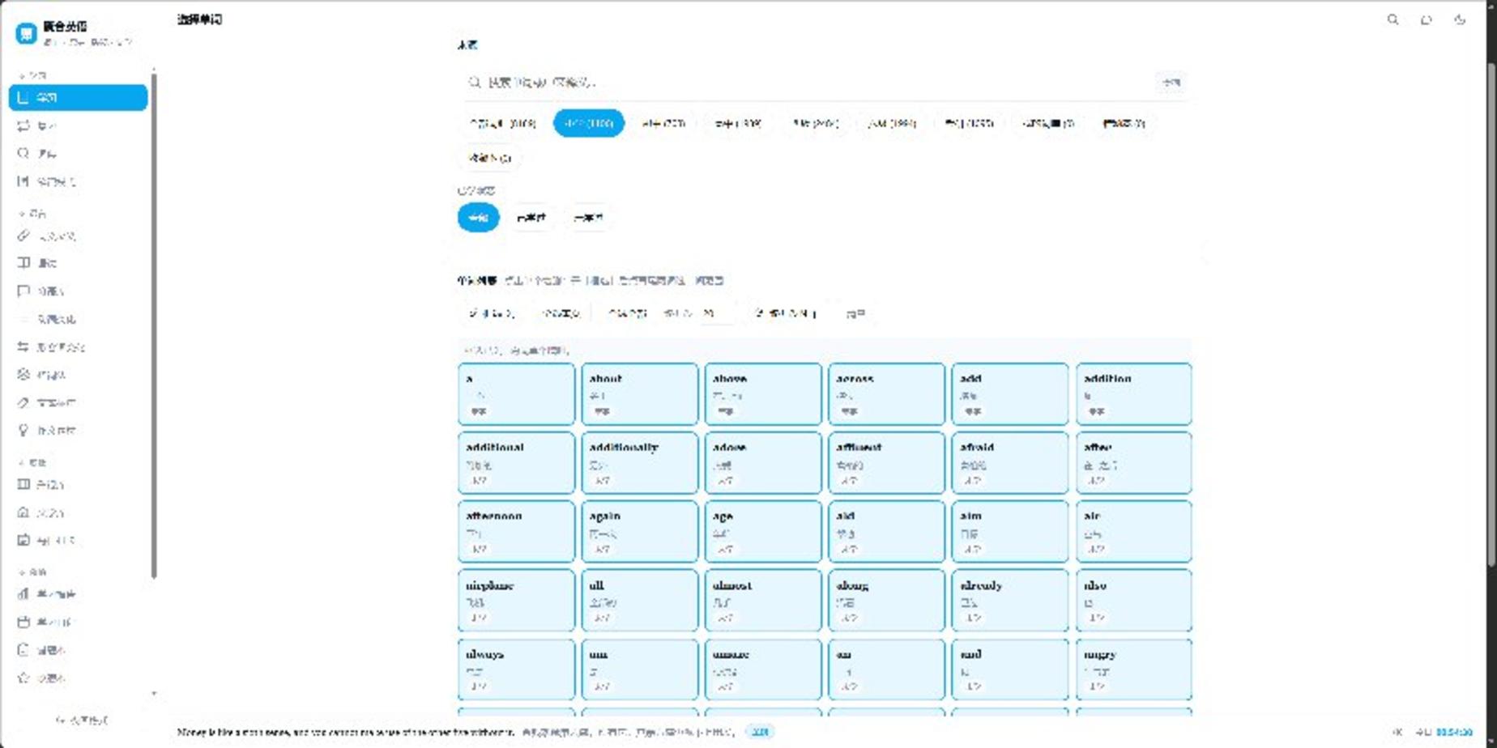Select the "aim" word card
The height and width of the screenshot is (748, 1497).
pos(1010,532)
